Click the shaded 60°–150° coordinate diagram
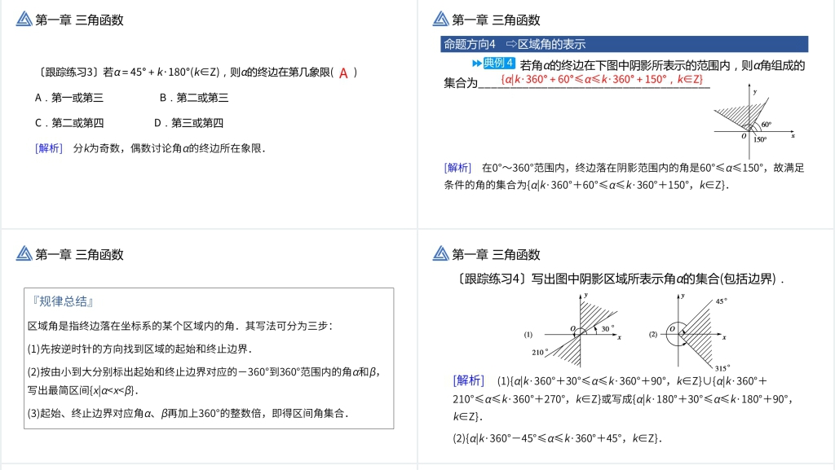The height and width of the screenshot is (470, 835). click(754, 121)
